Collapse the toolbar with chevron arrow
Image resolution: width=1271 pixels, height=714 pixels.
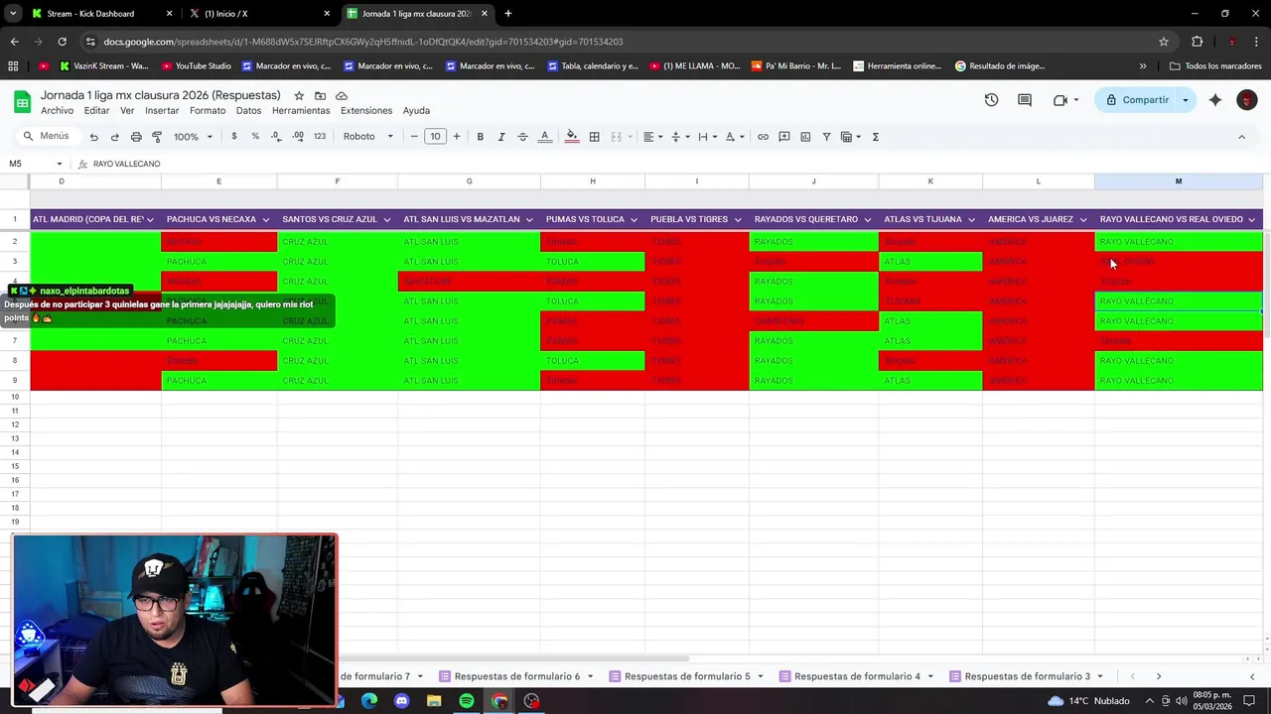pyautogui.click(x=1241, y=137)
